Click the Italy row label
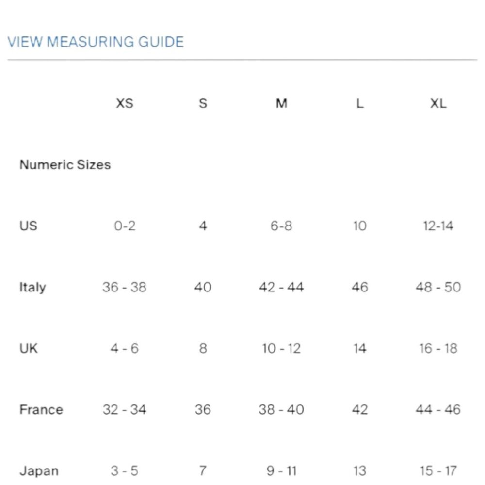The image size is (485, 485). [x=33, y=287]
